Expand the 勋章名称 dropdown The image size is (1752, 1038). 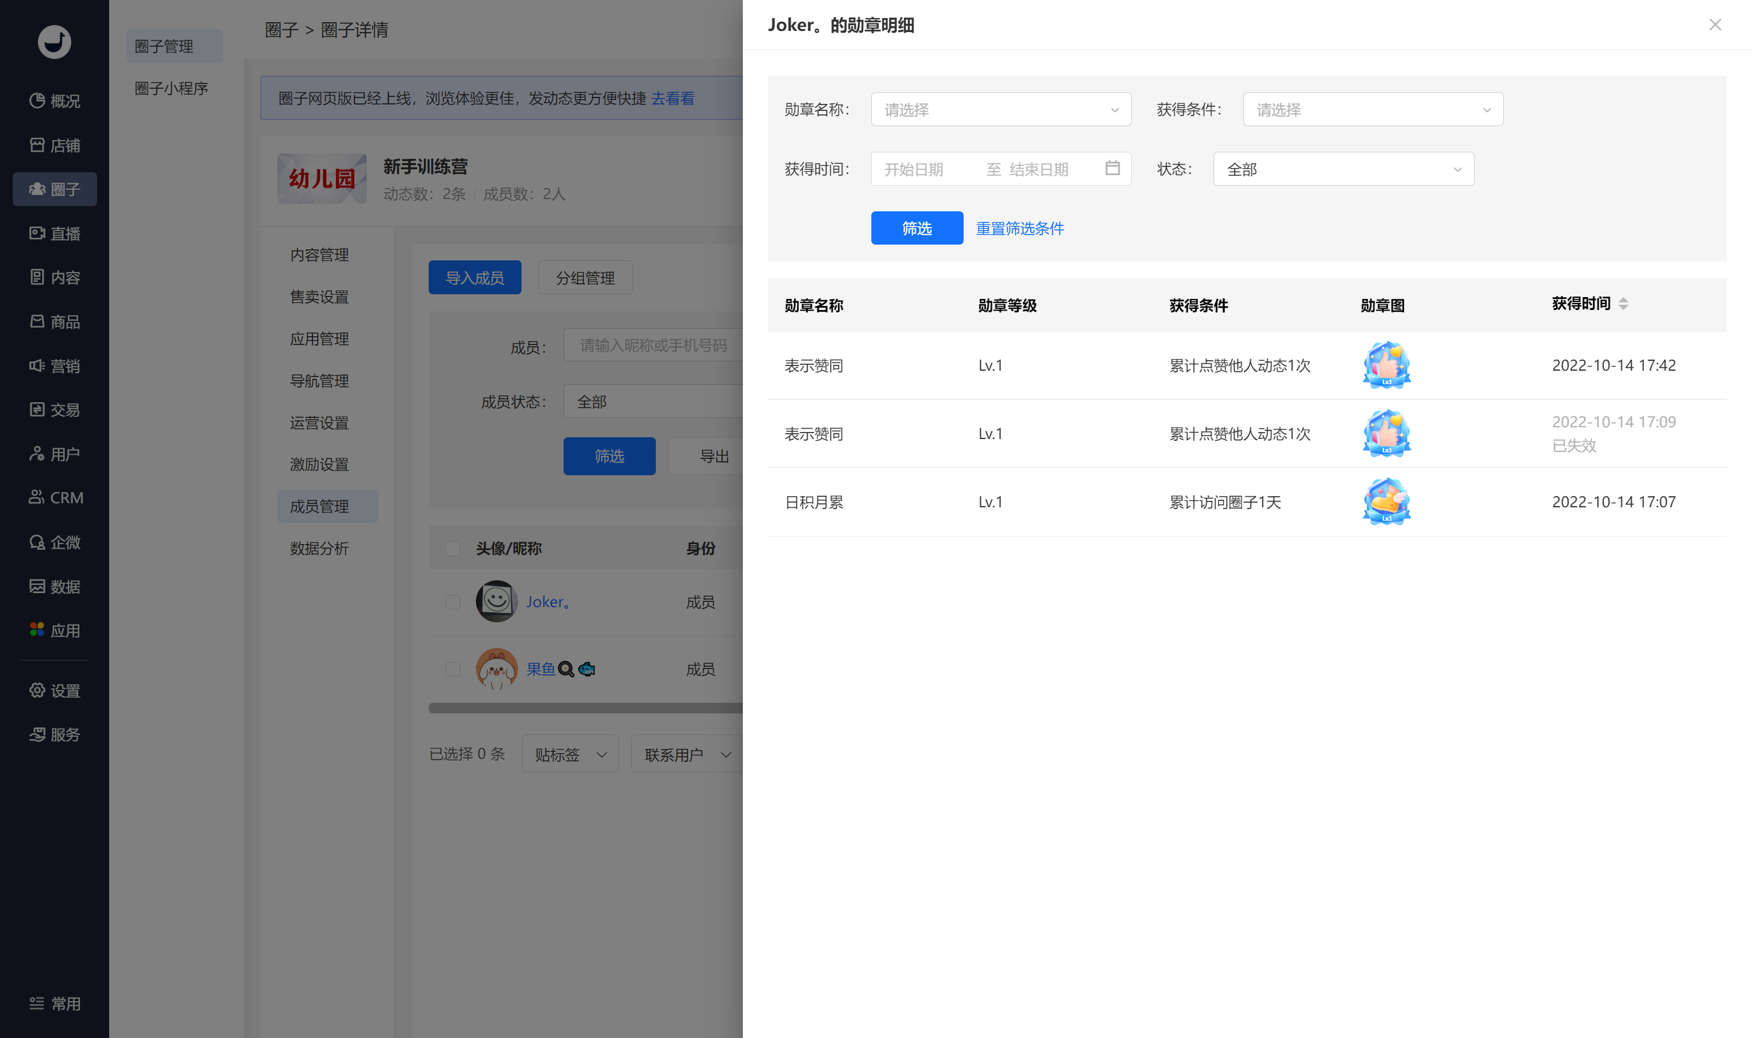1000,109
